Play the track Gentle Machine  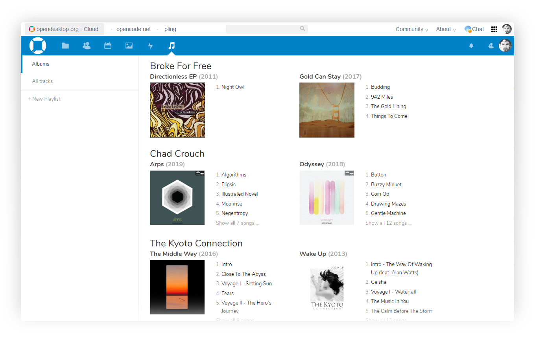[x=388, y=213]
